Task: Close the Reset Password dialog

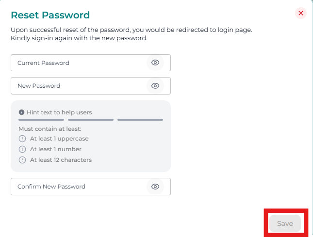Action: tap(301, 13)
